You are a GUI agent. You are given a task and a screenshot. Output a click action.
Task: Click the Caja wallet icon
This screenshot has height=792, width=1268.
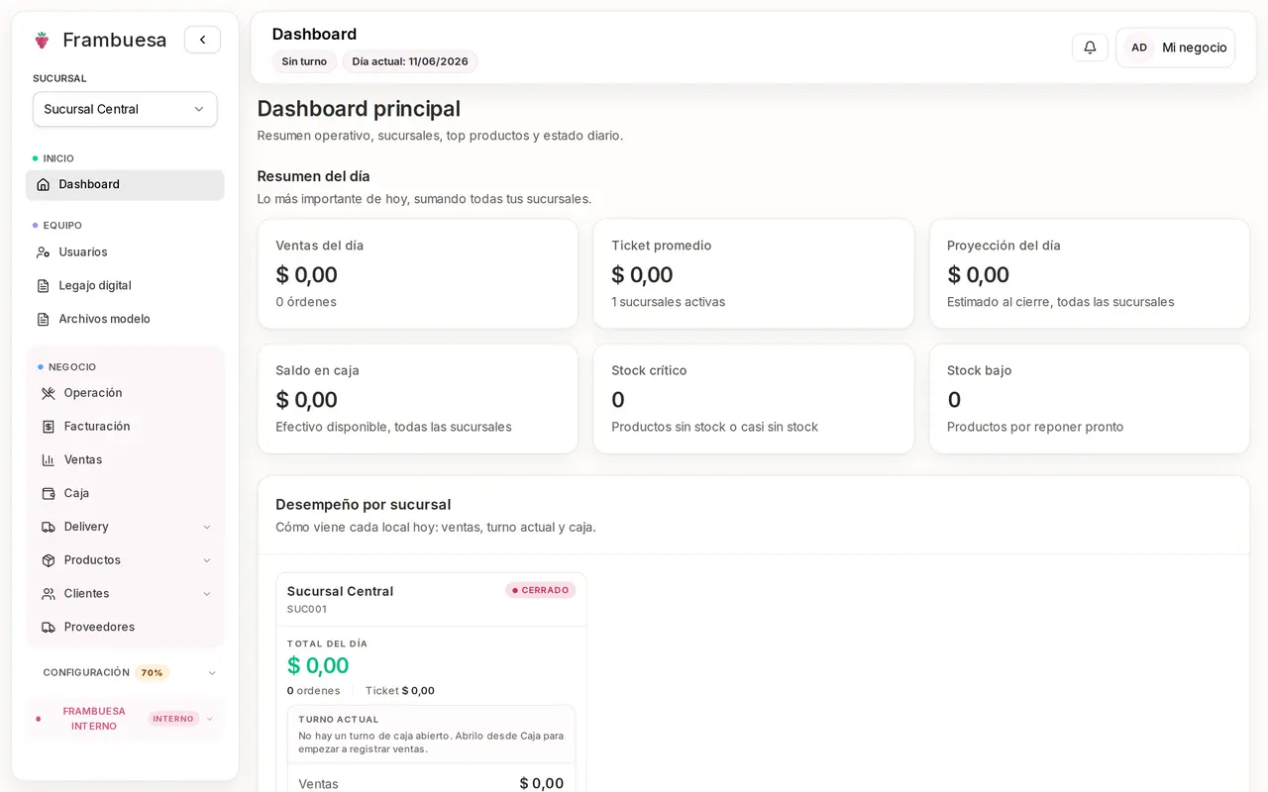pyautogui.click(x=48, y=493)
